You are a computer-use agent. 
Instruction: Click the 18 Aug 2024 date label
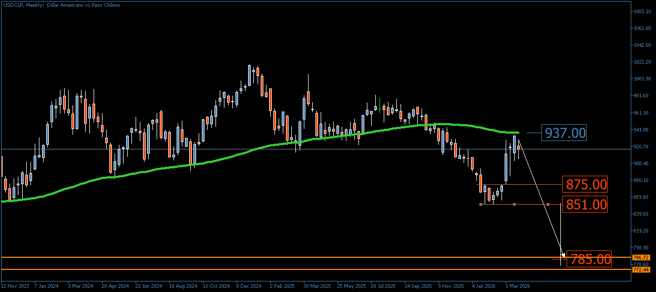pos(183,287)
